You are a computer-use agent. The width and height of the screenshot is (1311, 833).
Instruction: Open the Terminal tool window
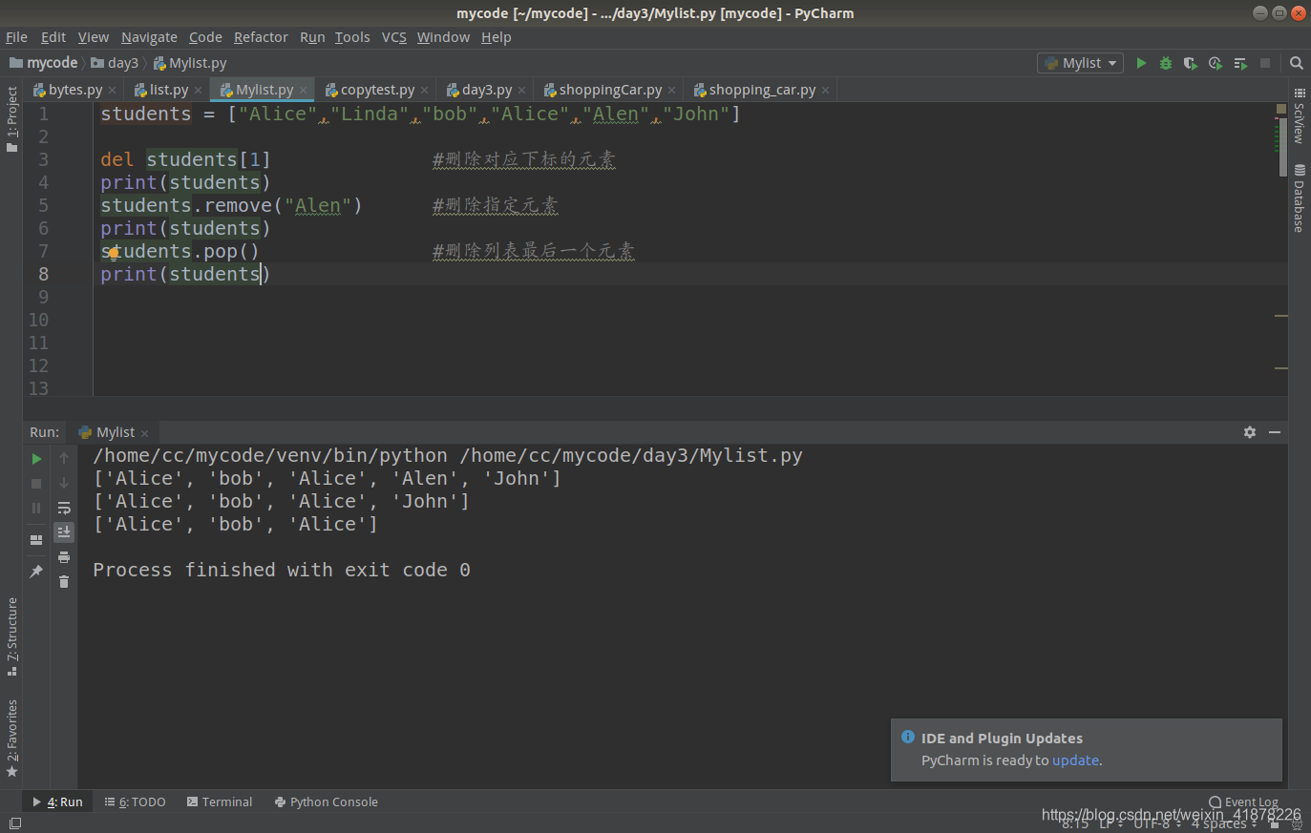tap(220, 802)
